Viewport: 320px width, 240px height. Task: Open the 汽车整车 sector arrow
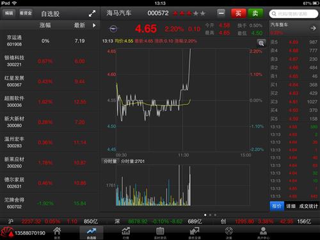(x=313, y=28)
